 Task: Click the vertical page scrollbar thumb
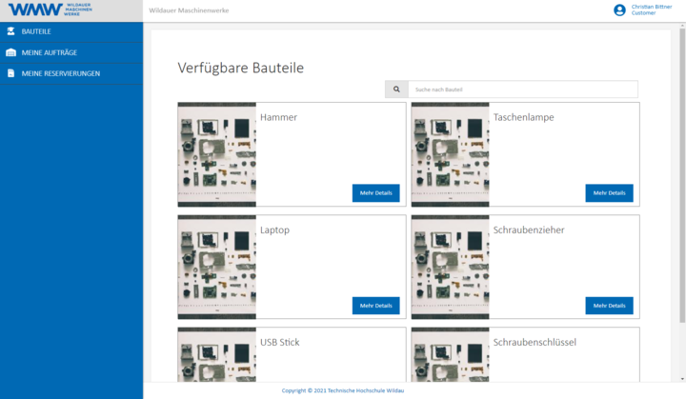point(682,176)
